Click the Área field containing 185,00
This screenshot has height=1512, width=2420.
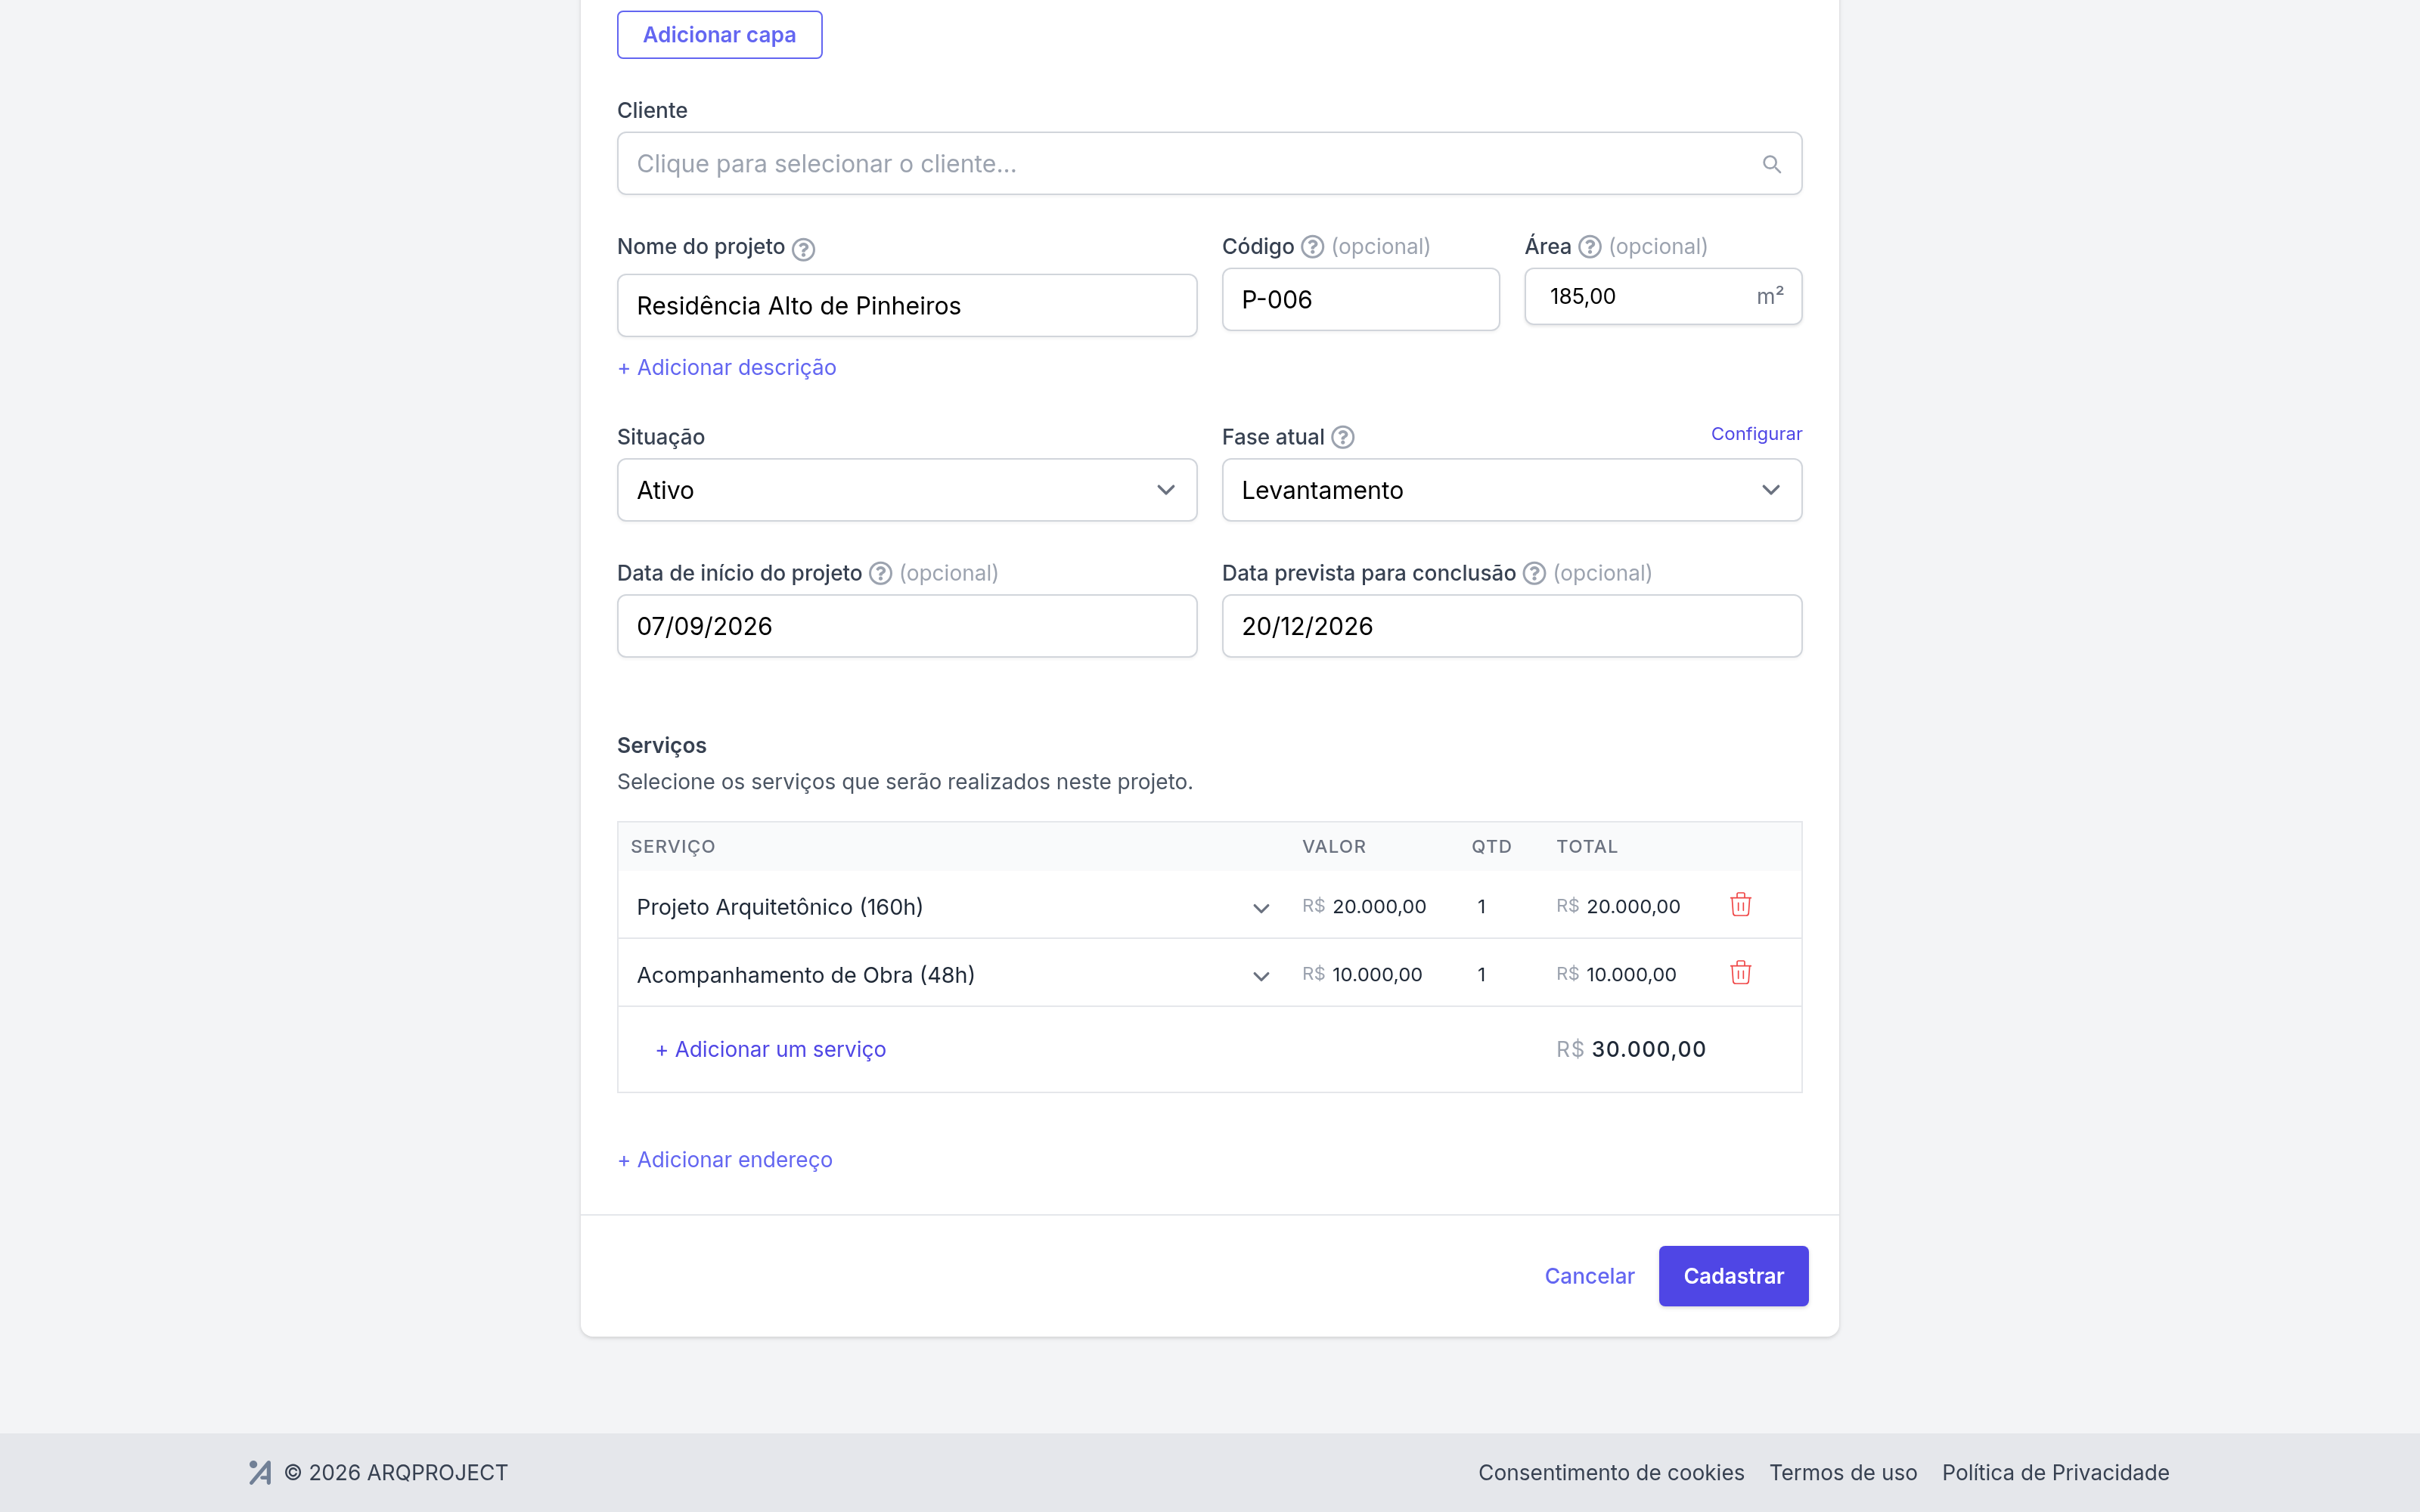pos(1663,296)
